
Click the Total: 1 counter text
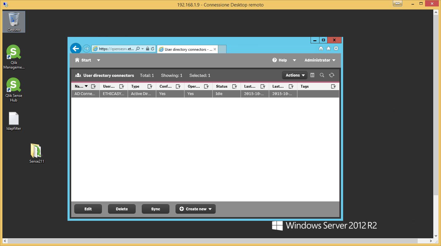click(x=147, y=75)
